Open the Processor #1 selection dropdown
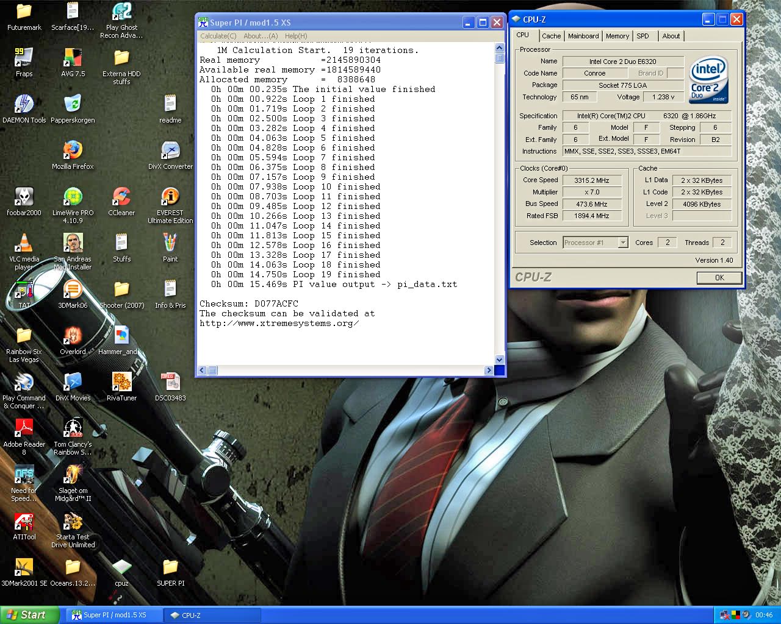 point(596,243)
